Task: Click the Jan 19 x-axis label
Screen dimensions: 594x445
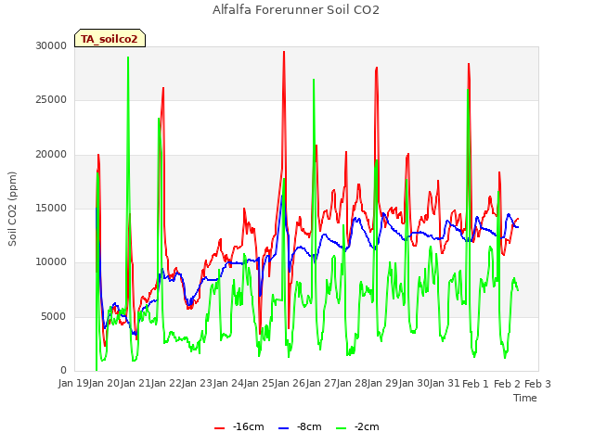Action: click(73, 383)
